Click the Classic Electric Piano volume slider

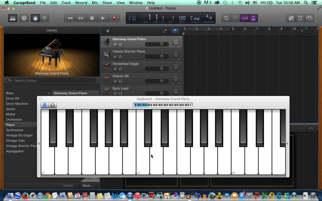pyautogui.click(x=157, y=57)
